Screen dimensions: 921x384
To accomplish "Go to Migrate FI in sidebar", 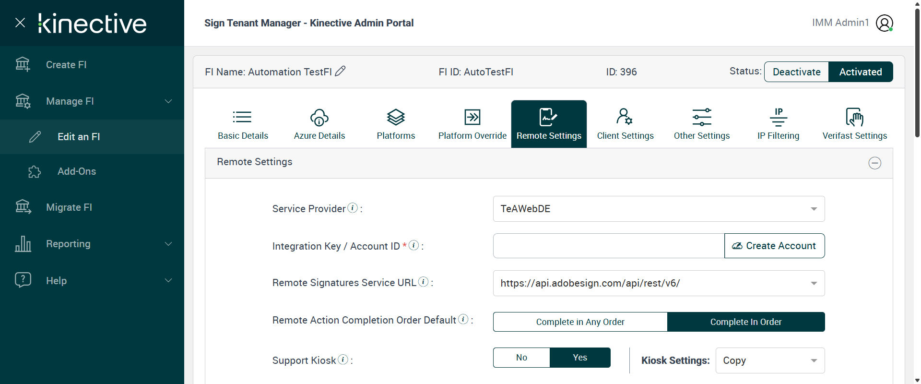I will (69, 207).
